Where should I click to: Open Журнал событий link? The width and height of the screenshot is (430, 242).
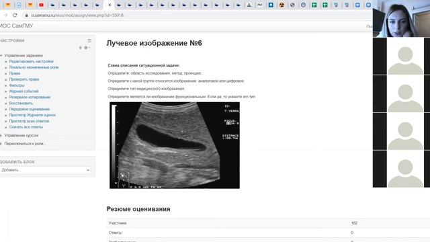[24, 91]
